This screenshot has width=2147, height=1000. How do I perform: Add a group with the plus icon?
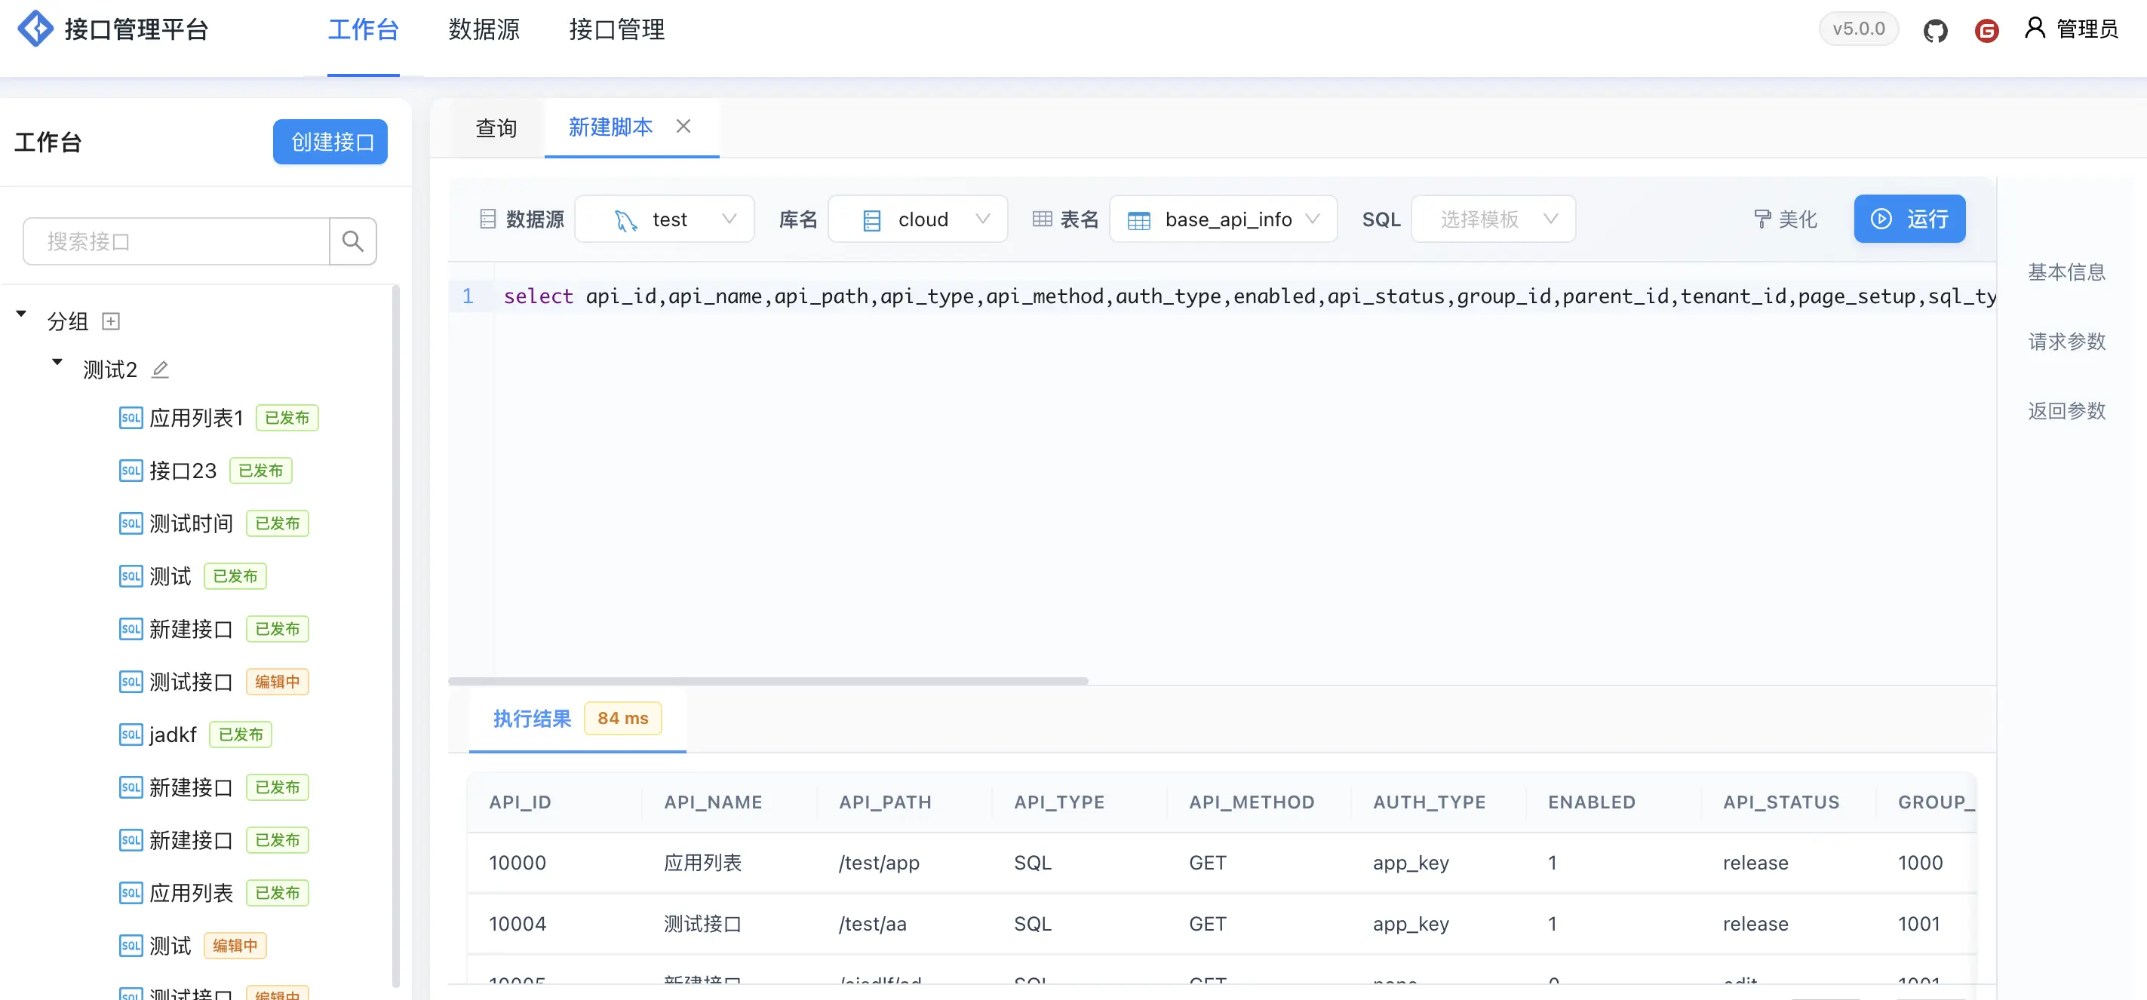pyautogui.click(x=110, y=321)
